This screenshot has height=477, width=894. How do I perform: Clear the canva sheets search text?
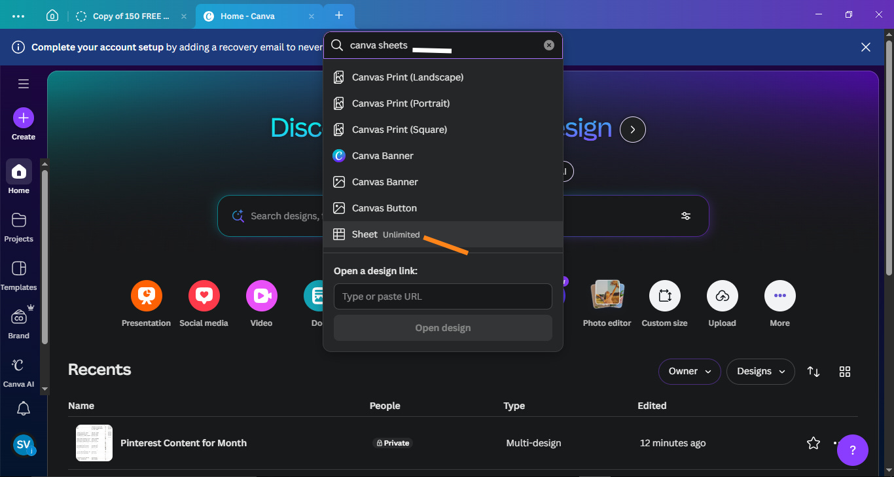[x=549, y=45]
